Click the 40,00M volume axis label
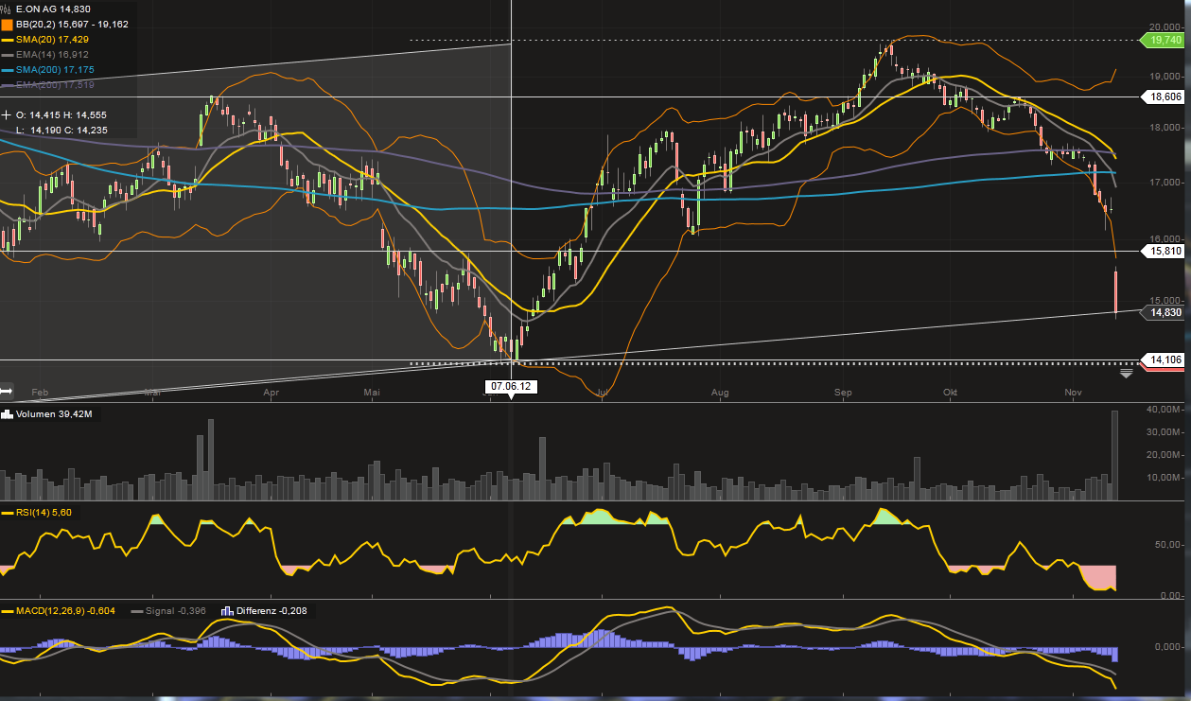This screenshot has width=1191, height=701. coord(1163,409)
